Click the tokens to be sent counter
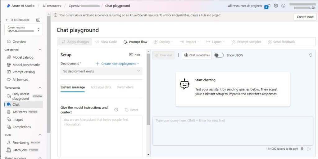The height and width of the screenshot is (159, 318). 282,149
